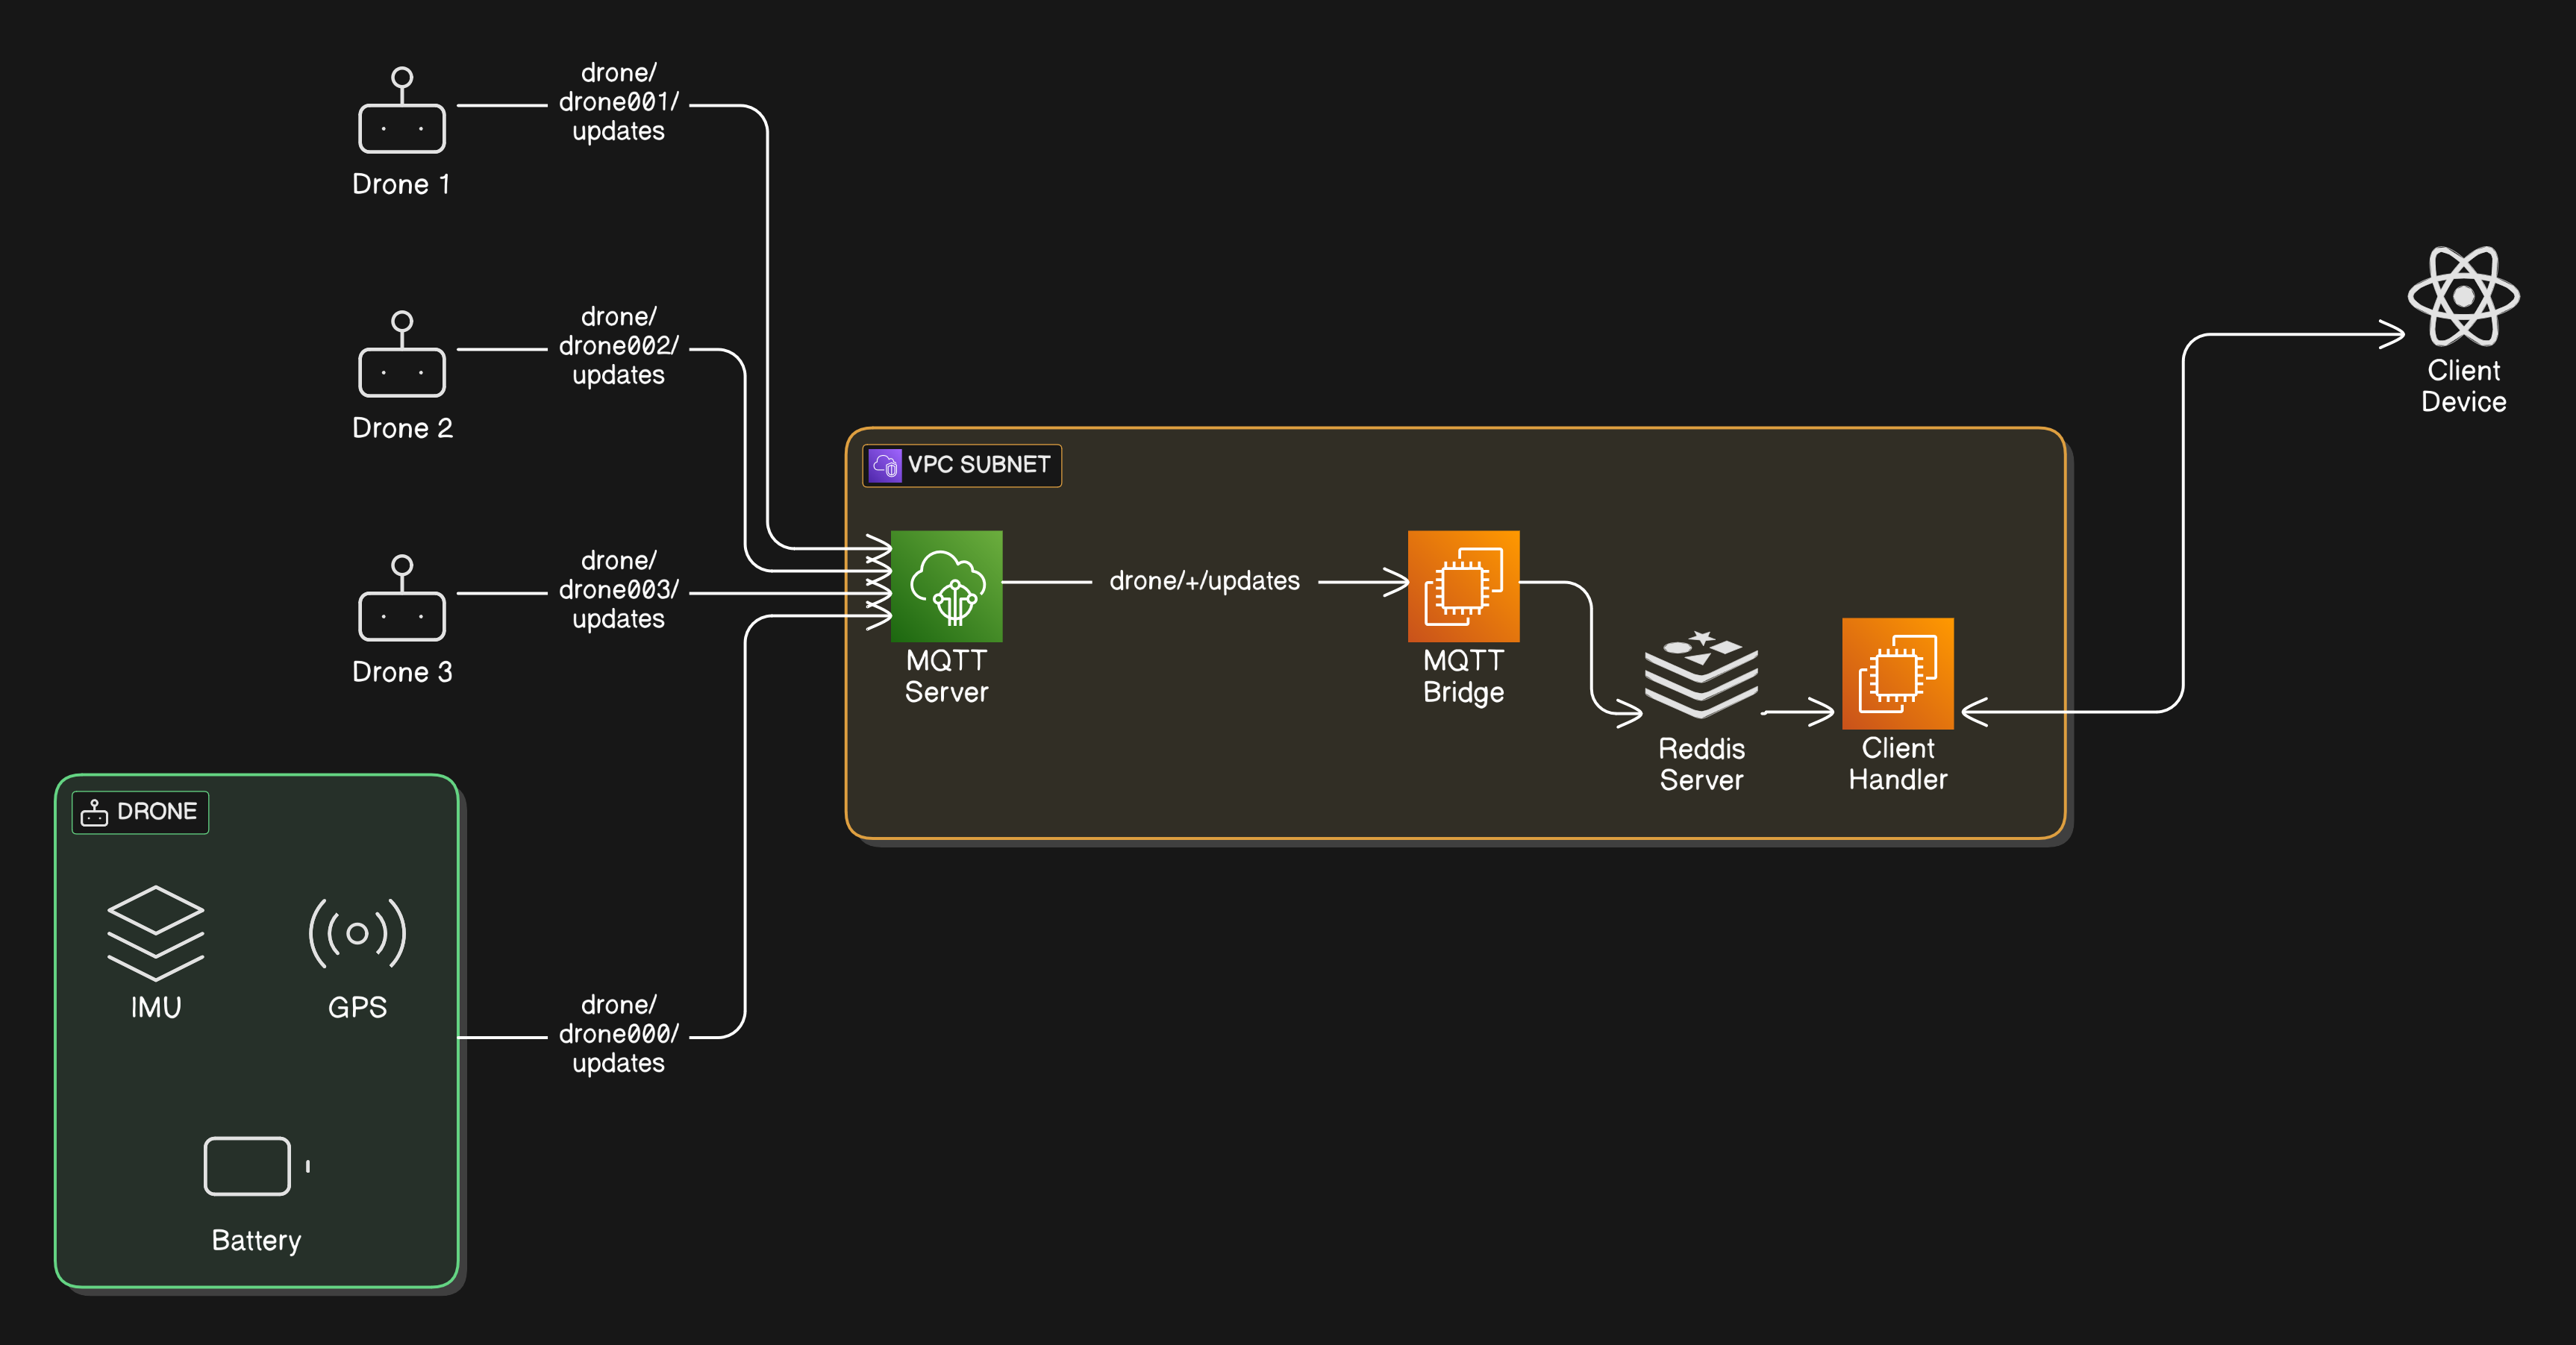Click the orange MQTT Bridge icon
The width and height of the screenshot is (2576, 1345).
click(1463, 586)
